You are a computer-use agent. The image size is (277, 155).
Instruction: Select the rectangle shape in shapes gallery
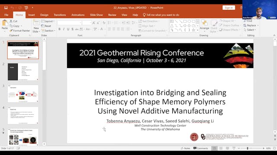185,22
